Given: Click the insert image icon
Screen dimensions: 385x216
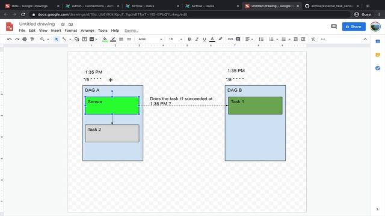Looking at the screenshot, I should point(91,39).
